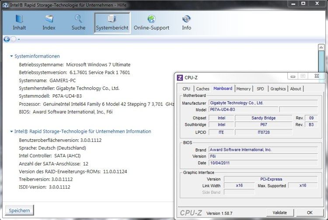The width and height of the screenshot is (328, 220).
Task: Open navigation history dropdown arrow
Action: pos(19,39)
